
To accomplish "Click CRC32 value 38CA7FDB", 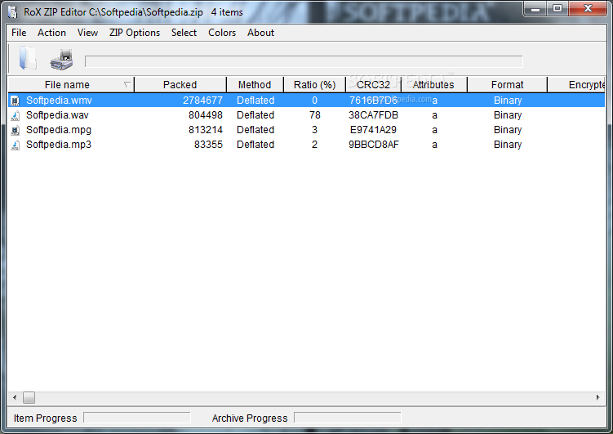I will coord(373,115).
